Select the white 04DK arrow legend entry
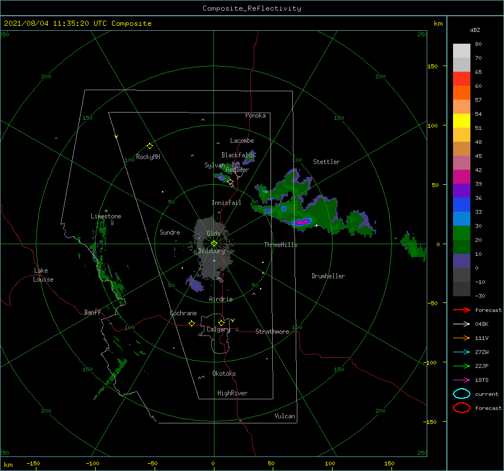 coord(461,324)
